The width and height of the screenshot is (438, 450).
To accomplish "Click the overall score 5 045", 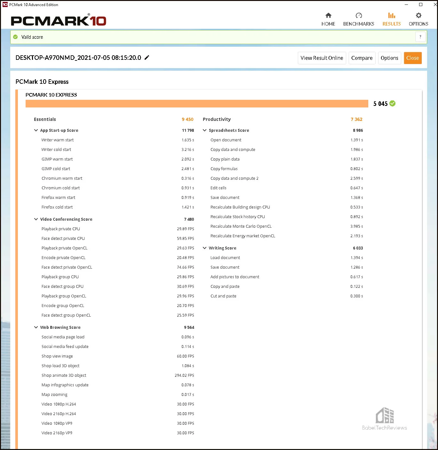I will (x=380, y=104).
